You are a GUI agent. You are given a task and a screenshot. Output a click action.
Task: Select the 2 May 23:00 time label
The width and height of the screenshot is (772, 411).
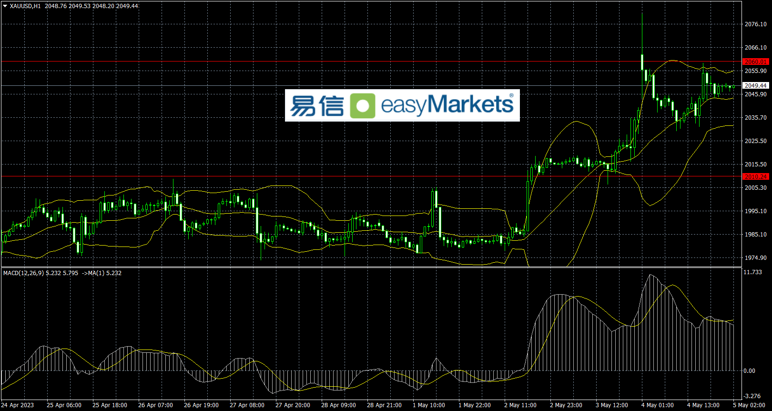(x=566, y=405)
